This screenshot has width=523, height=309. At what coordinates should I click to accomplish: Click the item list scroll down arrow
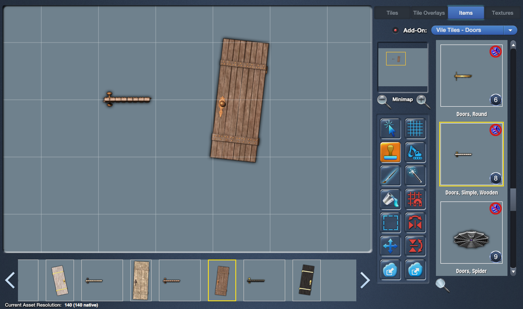click(x=513, y=271)
